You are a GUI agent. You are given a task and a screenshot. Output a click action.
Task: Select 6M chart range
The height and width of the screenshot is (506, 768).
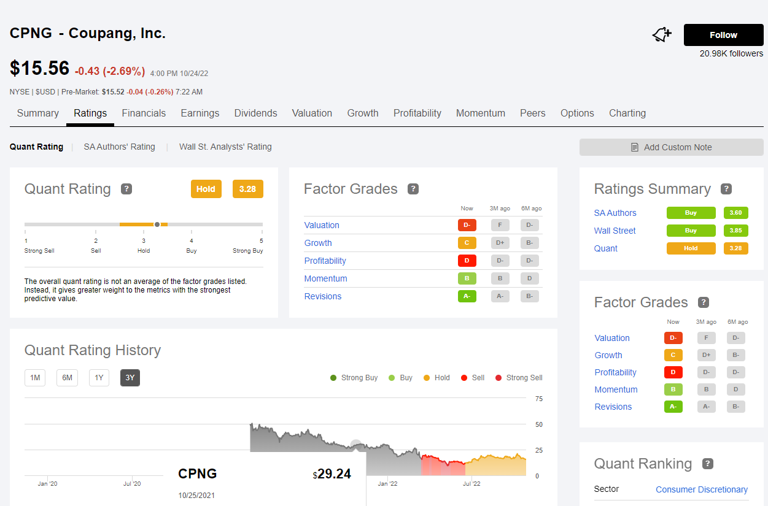point(67,378)
